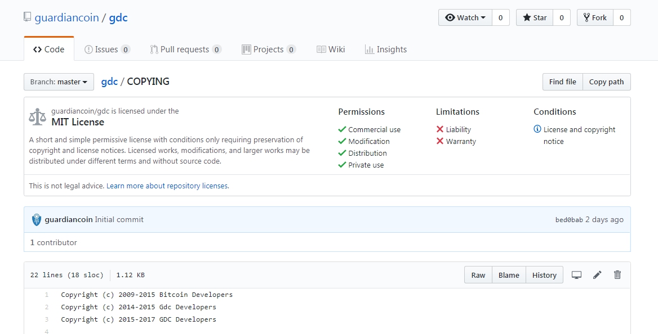Image resolution: width=658 pixels, height=334 pixels.
Task: Click the License and copyright notice text
Action: click(579, 136)
